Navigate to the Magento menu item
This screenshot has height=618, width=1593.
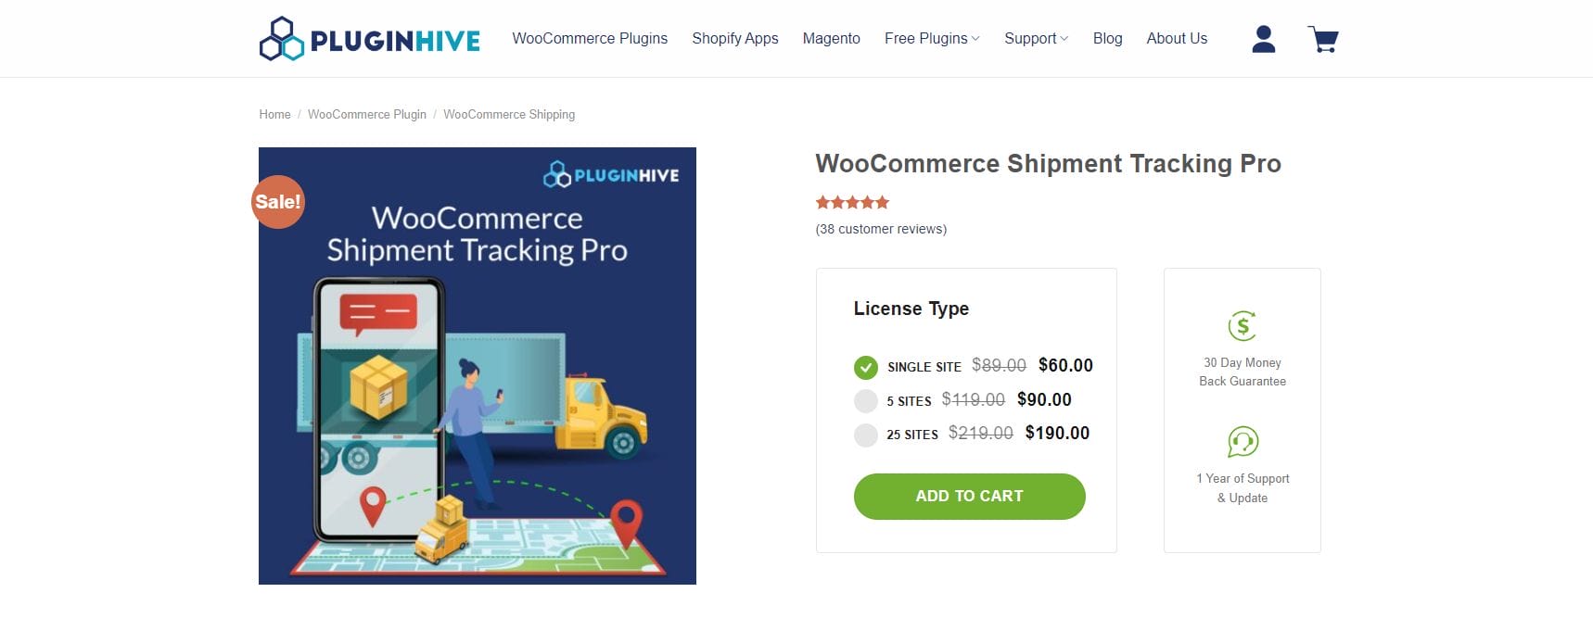(x=831, y=38)
